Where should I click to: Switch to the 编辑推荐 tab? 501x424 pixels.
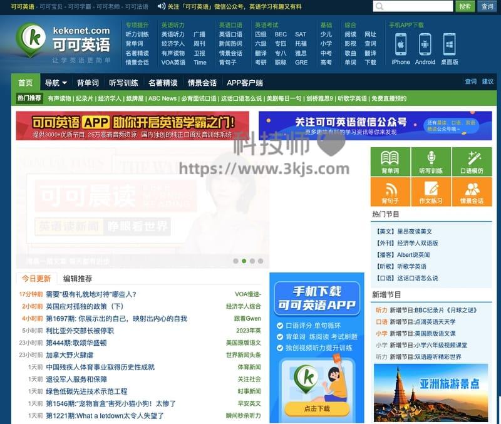click(x=78, y=278)
